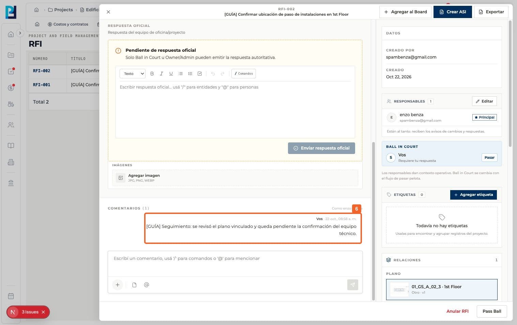Click the official response text area
Image resolution: width=517 pixels, height=325 pixels.
(235, 110)
